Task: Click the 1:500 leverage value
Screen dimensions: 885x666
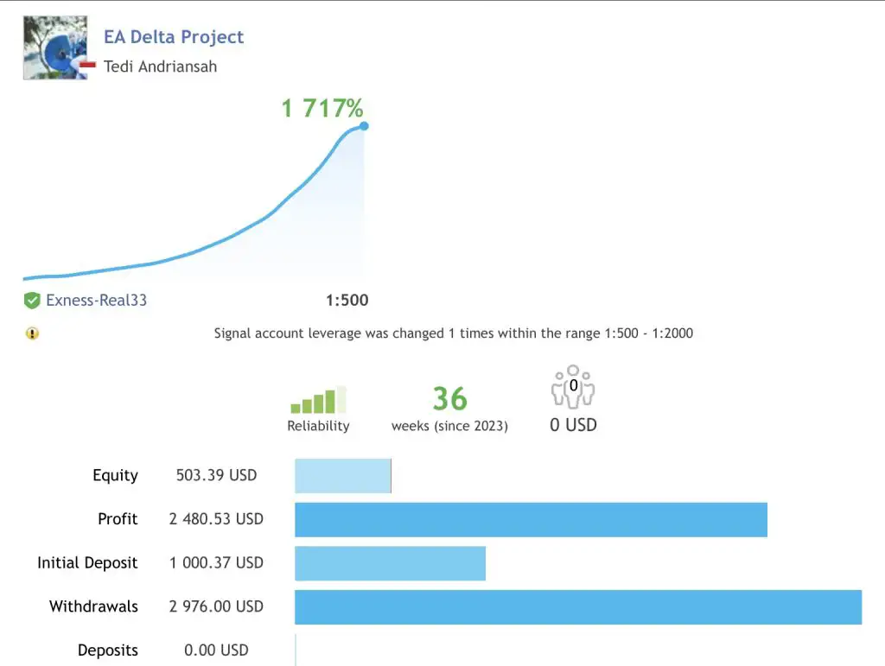Action: (x=347, y=301)
